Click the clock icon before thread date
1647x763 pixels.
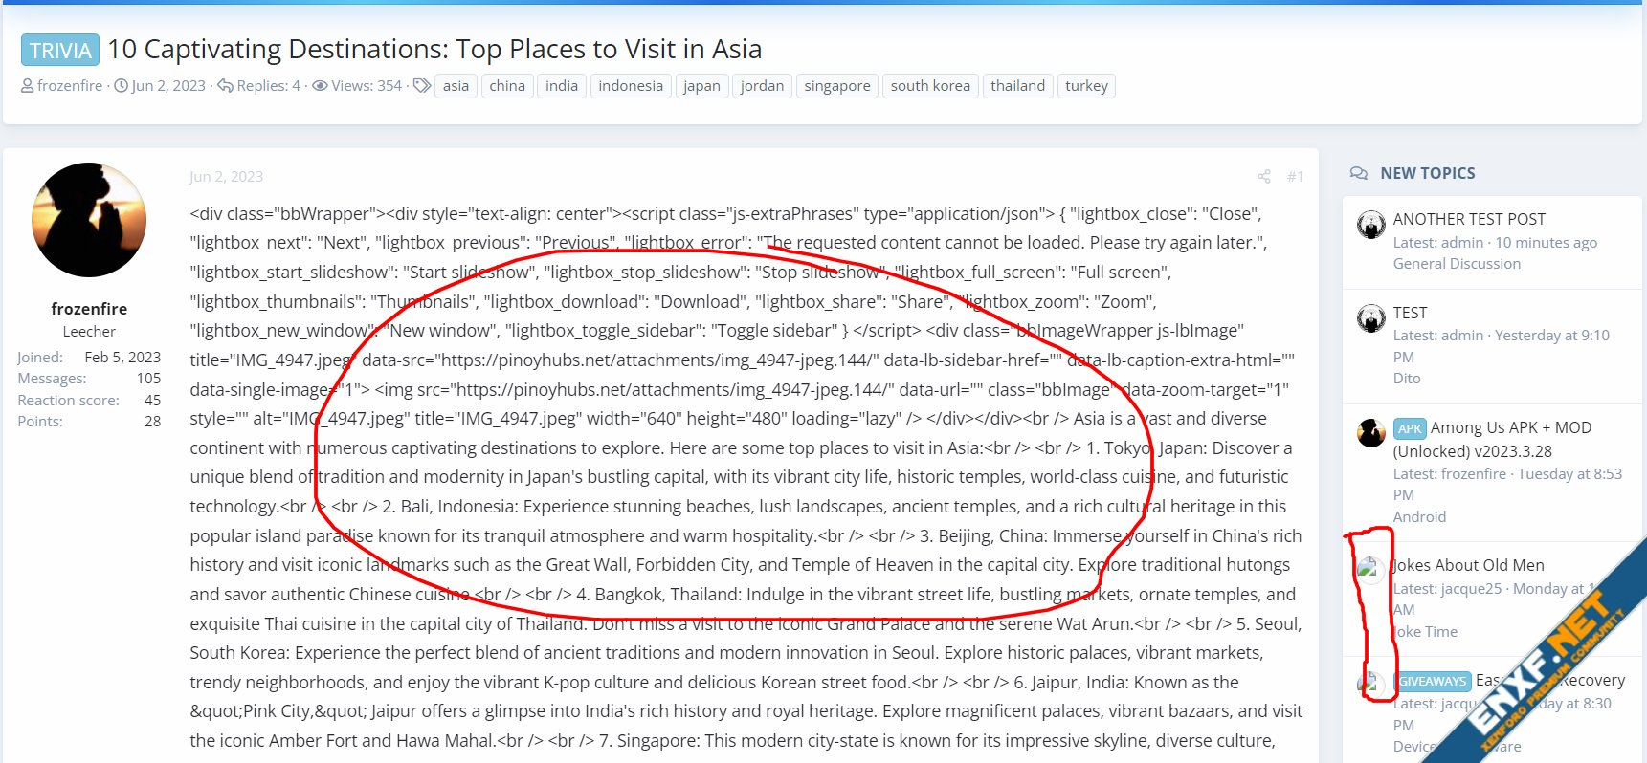(x=122, y=86)
